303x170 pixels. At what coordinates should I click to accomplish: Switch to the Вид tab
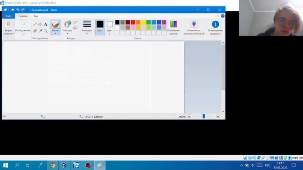click(x=36, y=16)
